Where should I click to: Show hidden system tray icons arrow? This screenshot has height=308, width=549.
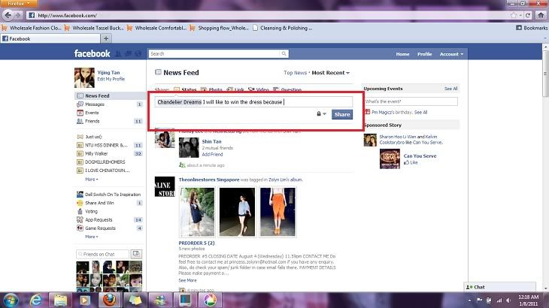pyautogui.click(x=469, y=300)
